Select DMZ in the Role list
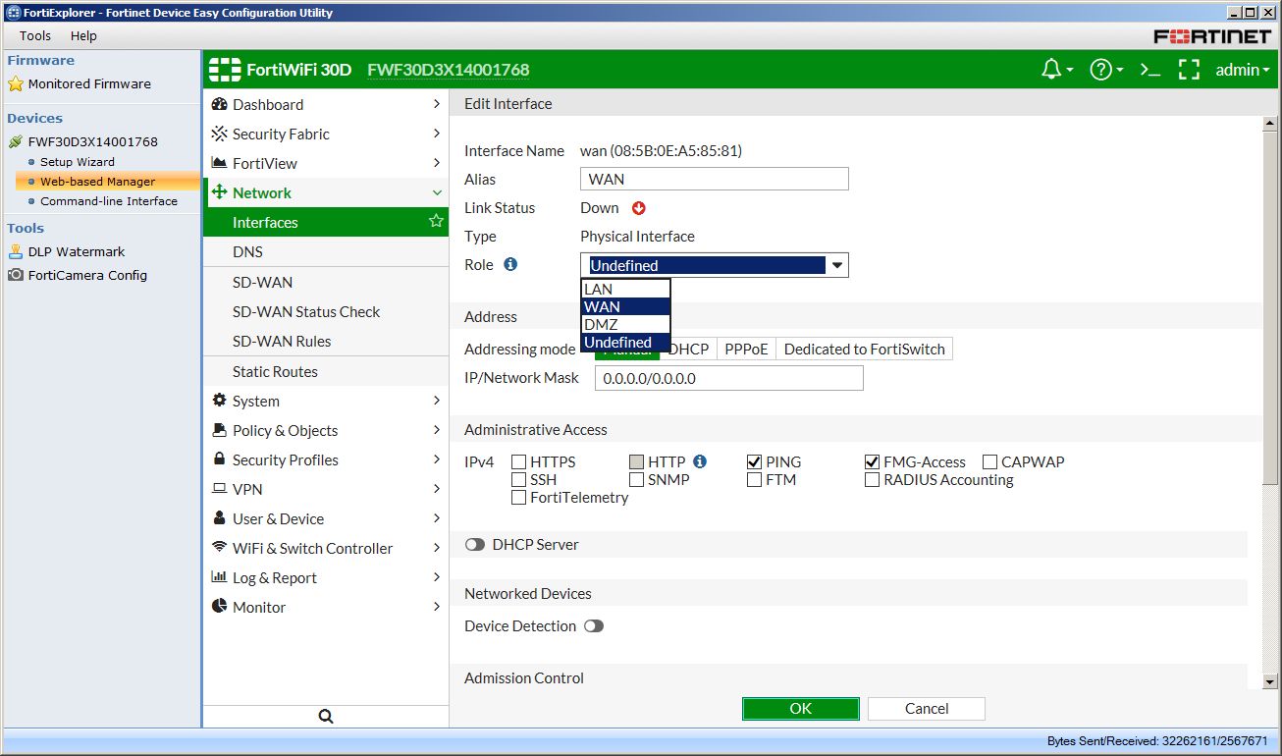Screen dimensions: 1282x756 [x=625, y=324]
